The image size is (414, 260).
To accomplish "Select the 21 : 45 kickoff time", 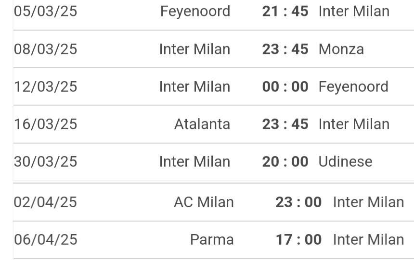I will click(x=285, y=11).
